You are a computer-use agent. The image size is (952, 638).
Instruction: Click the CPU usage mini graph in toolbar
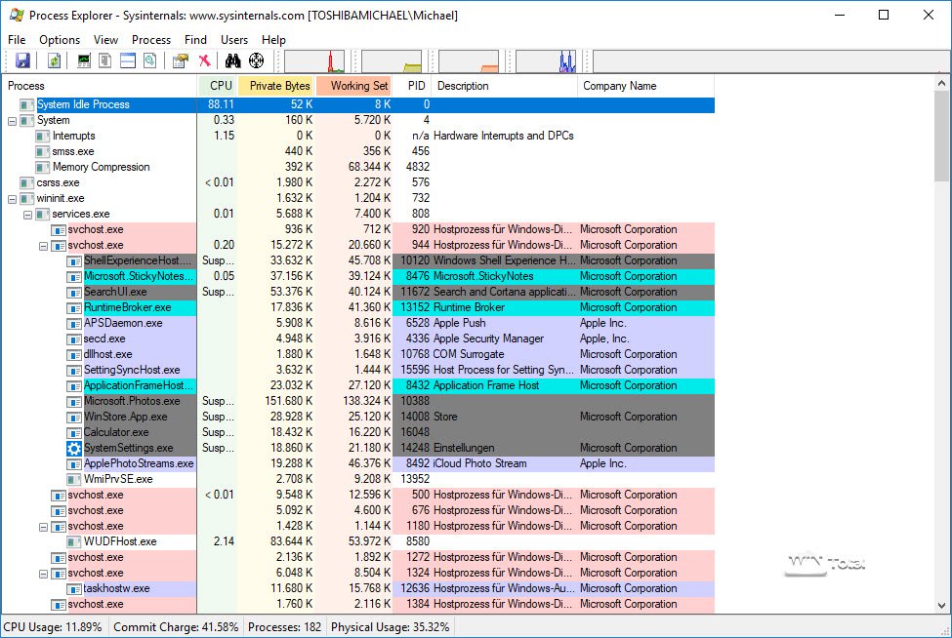(x=314, y=61)
